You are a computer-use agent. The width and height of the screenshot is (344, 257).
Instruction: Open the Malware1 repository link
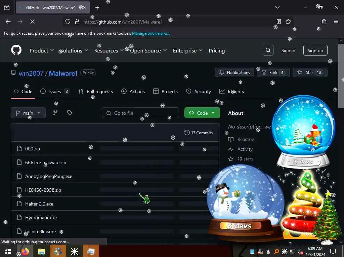click(x=63, y=73)
